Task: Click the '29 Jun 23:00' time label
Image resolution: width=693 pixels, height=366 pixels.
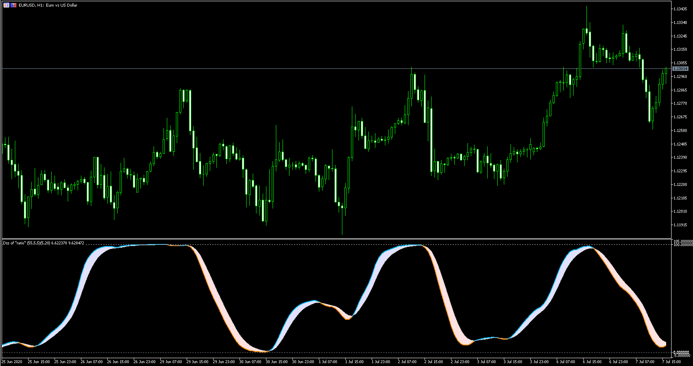Action: 224,362
